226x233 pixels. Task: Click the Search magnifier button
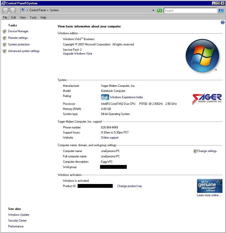point(221,10)
